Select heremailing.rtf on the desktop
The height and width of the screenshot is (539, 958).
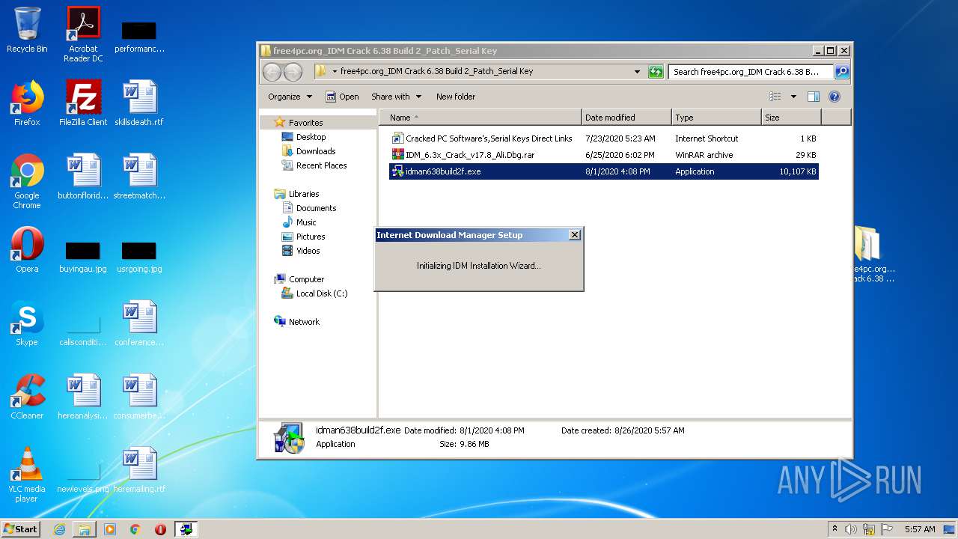(x=139, y=470)
